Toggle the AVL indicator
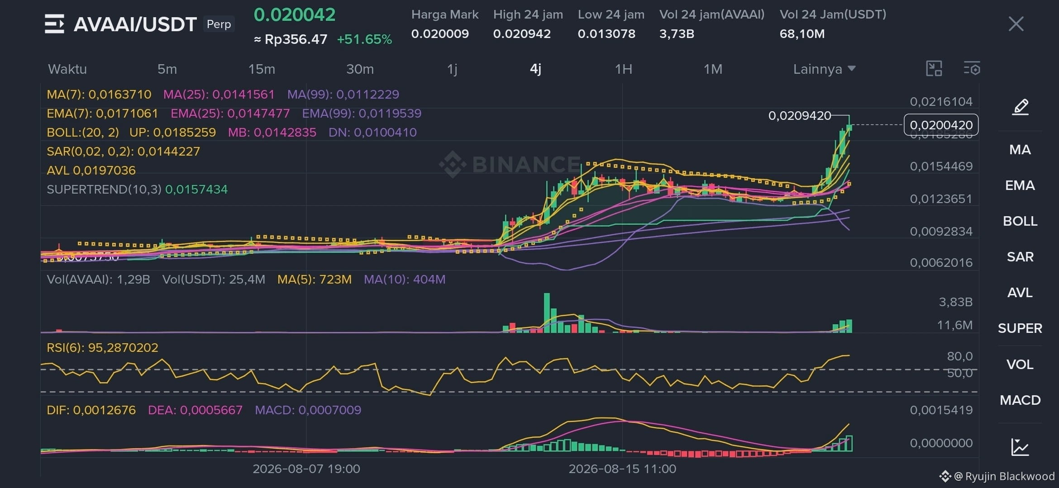 (1020, 293)
